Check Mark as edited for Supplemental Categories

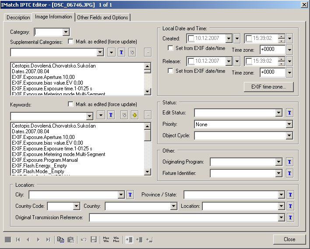click(x=70, y=42)
